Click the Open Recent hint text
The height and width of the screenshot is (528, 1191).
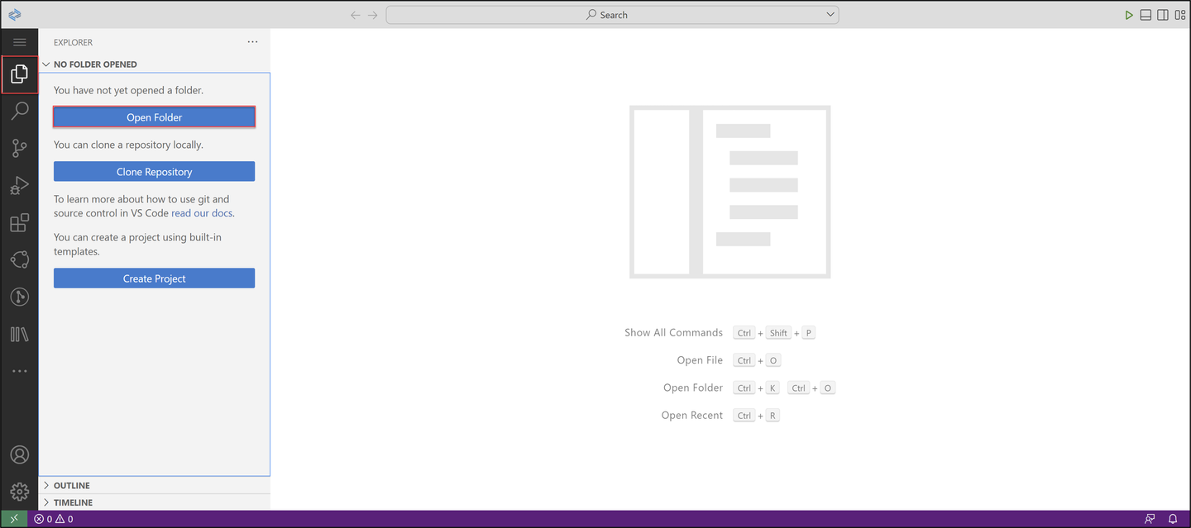[x=692, y=415]
